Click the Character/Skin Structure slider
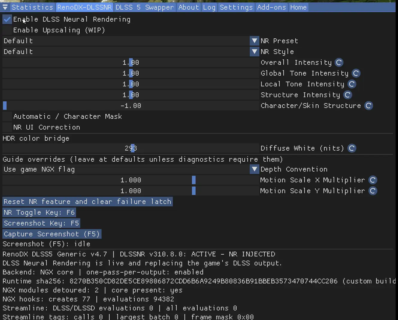This screenshot has width=398, height=320. point(131,106)
